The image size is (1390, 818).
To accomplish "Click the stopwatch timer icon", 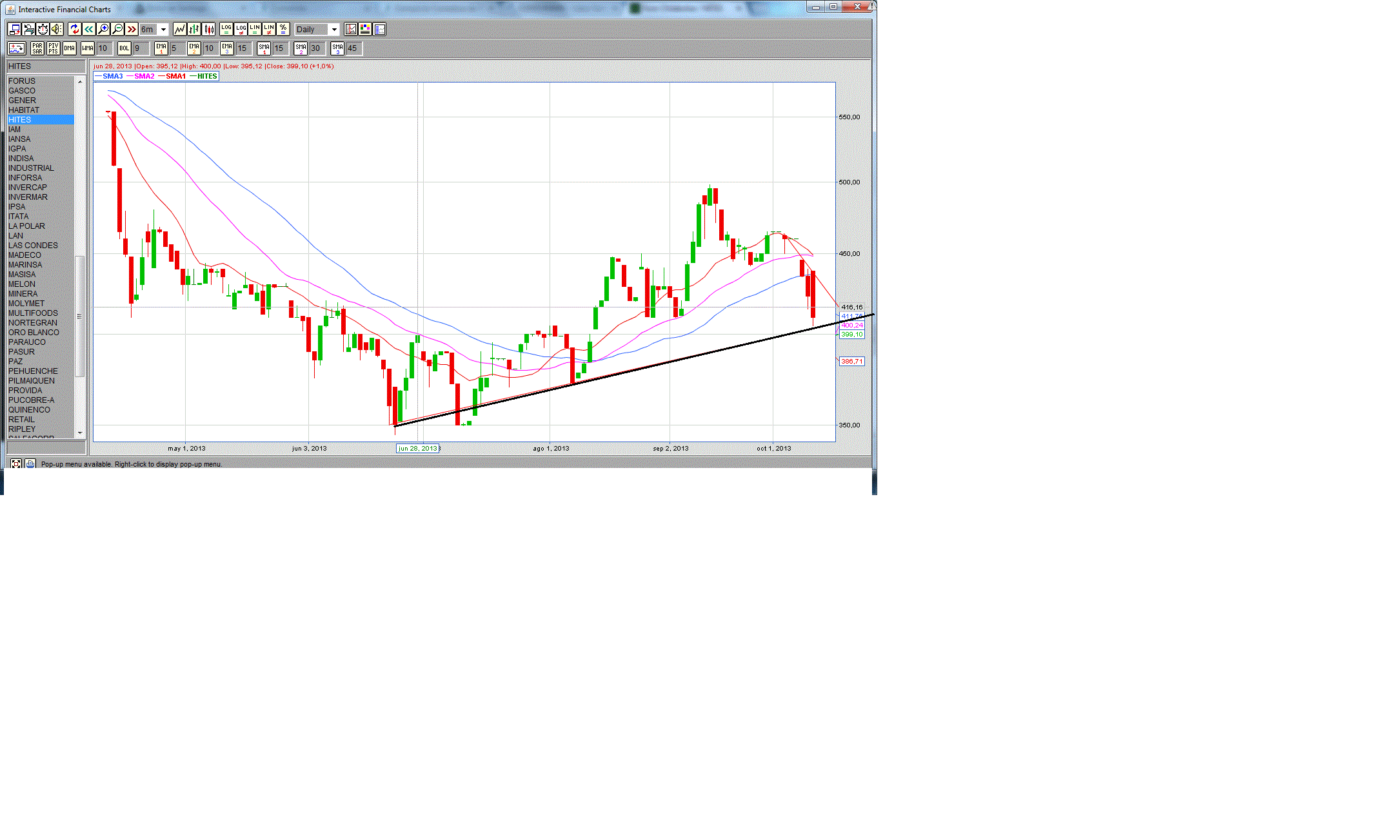I will [x=43, y=29].
